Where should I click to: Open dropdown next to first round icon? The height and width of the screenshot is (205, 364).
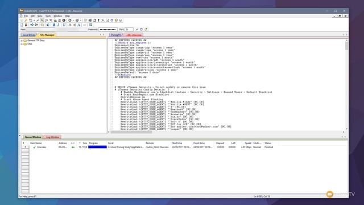coord(73,20)
